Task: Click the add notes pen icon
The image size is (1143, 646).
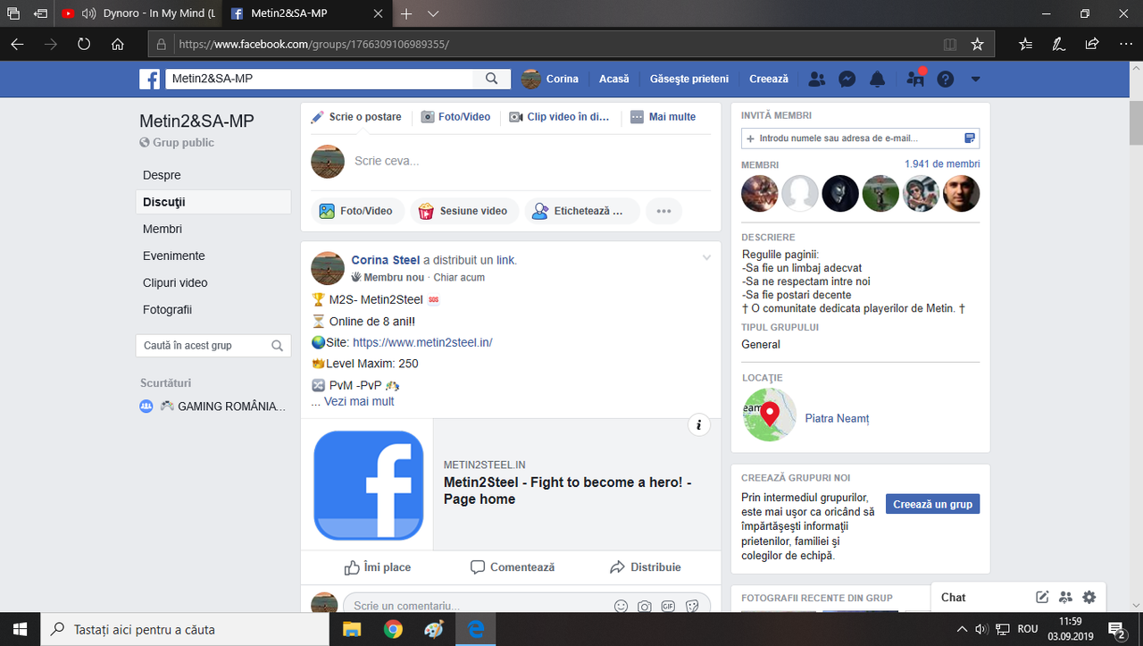Action: coord(1058,44)
